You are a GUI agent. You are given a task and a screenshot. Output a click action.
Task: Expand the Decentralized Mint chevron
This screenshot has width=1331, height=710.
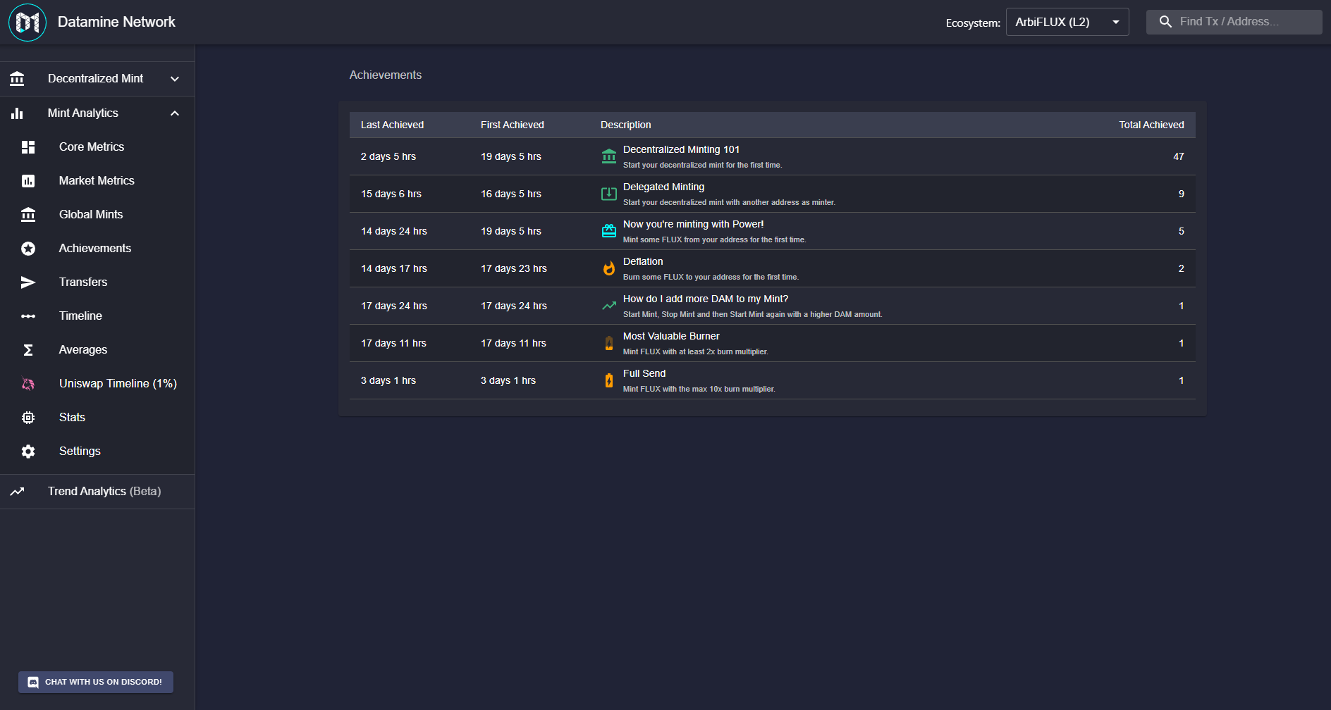pos(175,79)
